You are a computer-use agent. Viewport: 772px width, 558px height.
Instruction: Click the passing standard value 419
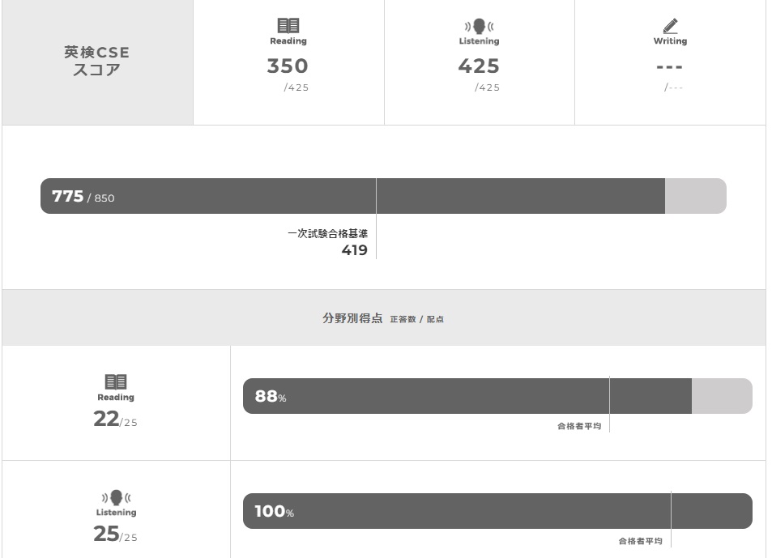tap(354, 250)
